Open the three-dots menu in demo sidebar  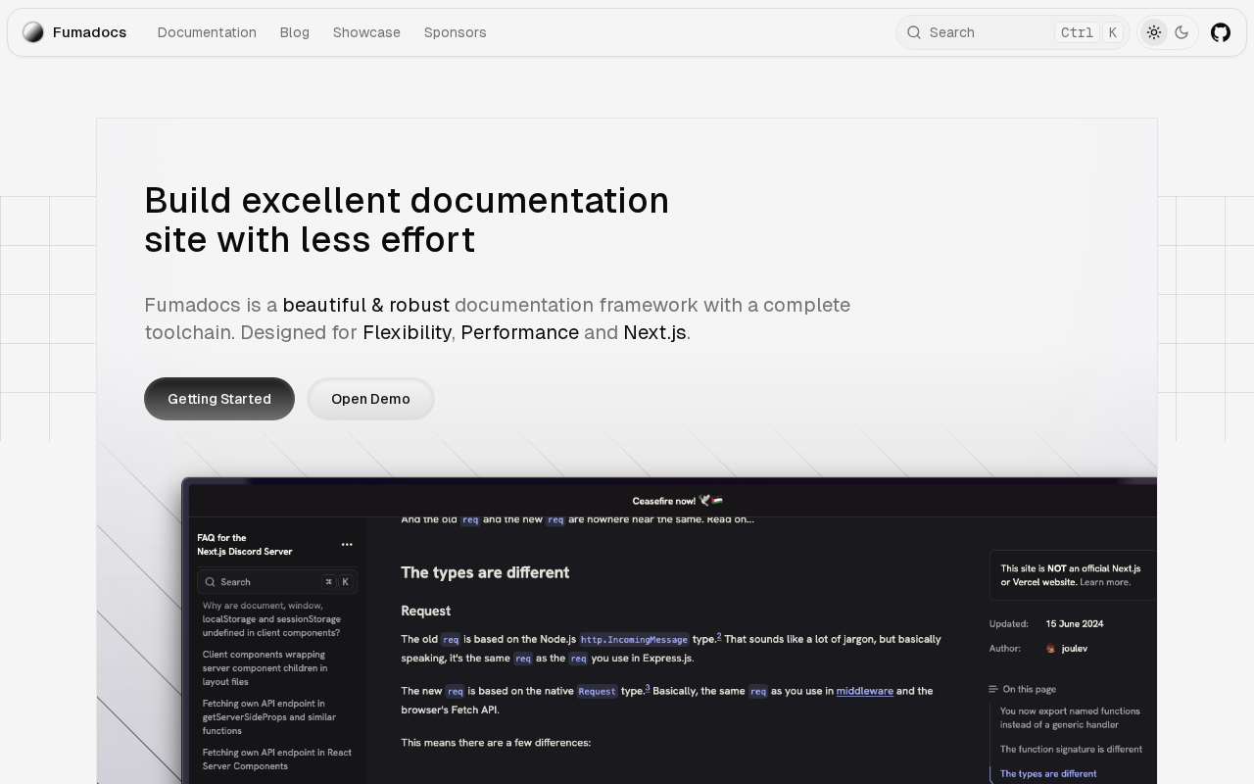[347, 544]
